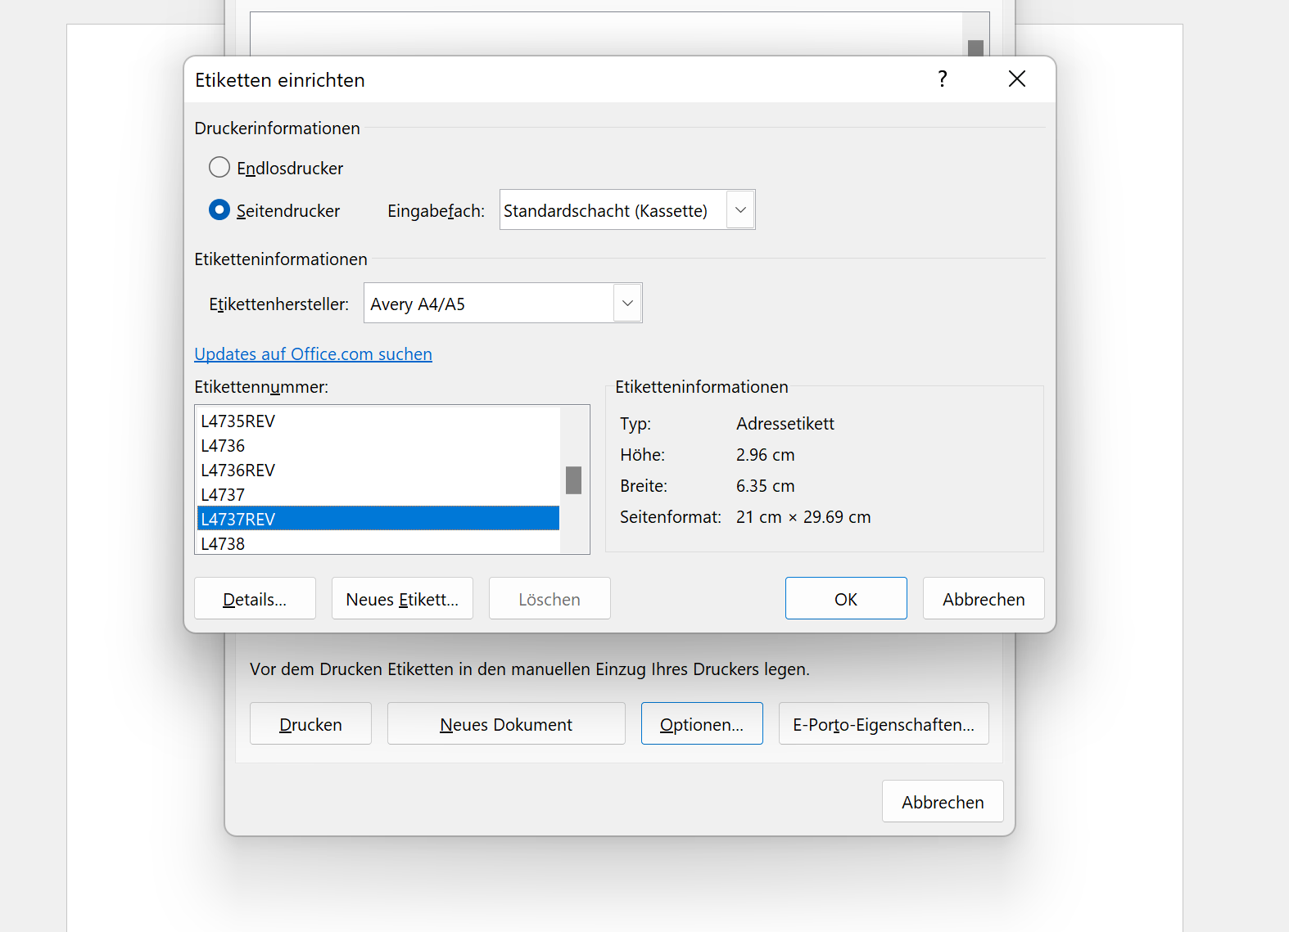
Task: Cancel the Etiketten einrichten dialog with Abbrechen
Action: pos(983,599)
